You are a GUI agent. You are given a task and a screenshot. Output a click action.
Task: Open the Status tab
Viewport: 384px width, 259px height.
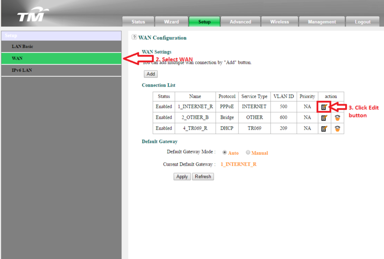[x=138, y=22]
